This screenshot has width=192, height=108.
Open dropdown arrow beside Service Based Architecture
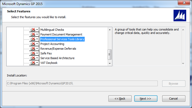click(37, 58)
